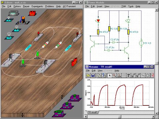The height and width of the screenshot is (119, 159).
Task: Click the open folder icon in TR result toolbar
Action: 88,75
